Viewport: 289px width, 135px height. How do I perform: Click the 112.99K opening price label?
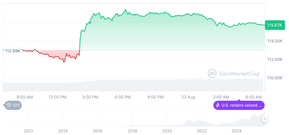point(13,50)
